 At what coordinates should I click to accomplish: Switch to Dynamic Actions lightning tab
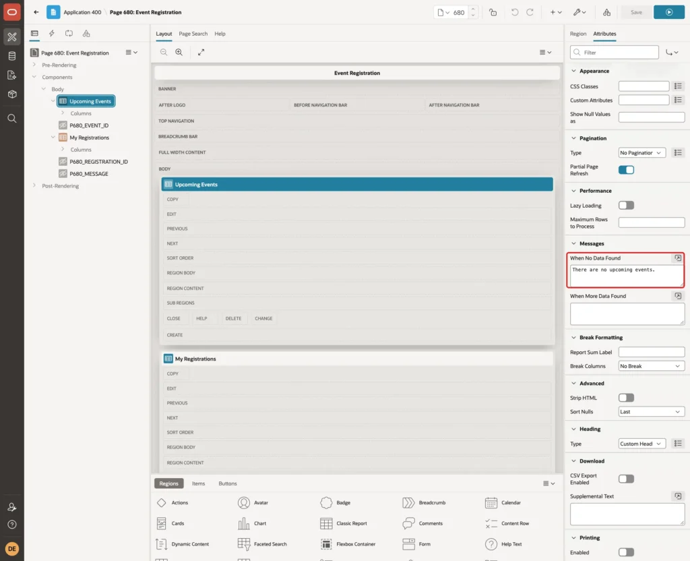click(51, 34)
